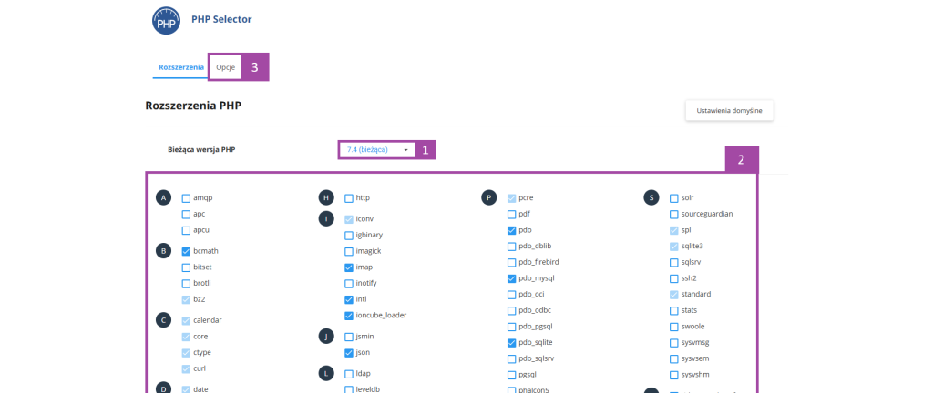This screenshot has width=933, height=393.
Task: Switch to the Opcje tab
Action: tap(225, 67)
